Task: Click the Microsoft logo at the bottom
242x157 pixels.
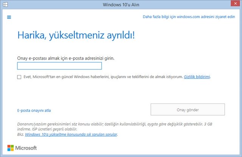Action: (x=22, y=148)
